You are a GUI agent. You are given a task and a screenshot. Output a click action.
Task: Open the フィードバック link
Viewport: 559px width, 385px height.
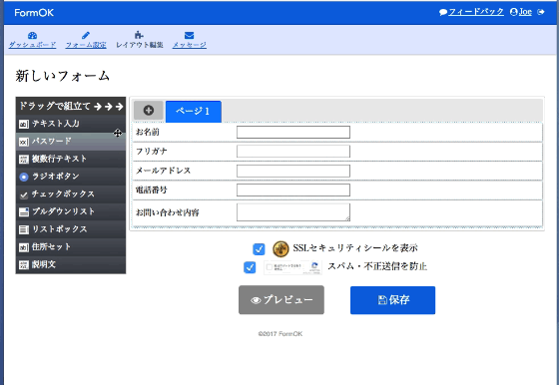[x=476, y=12]
